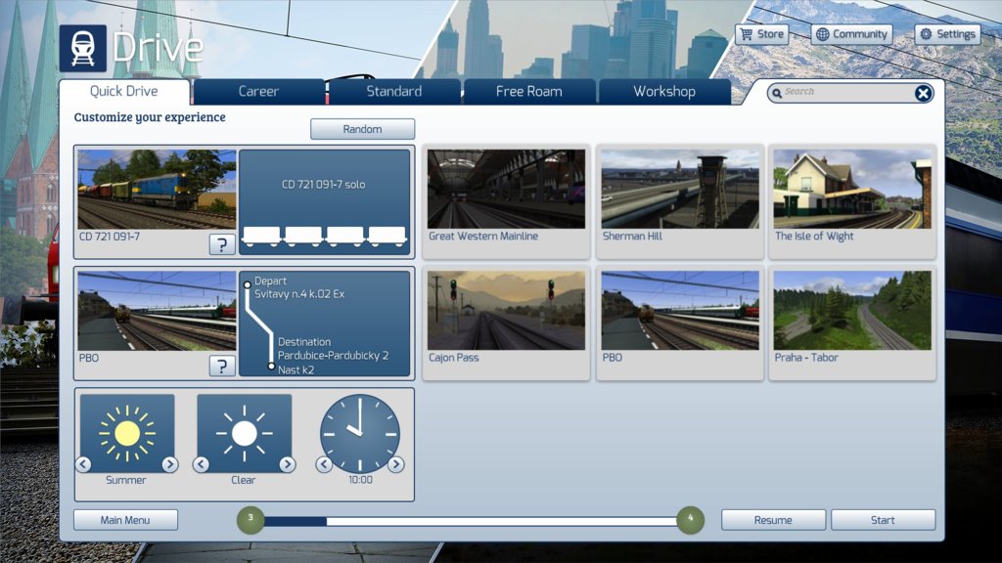Switch season to previous with left arrow

(x=84, y=464)
